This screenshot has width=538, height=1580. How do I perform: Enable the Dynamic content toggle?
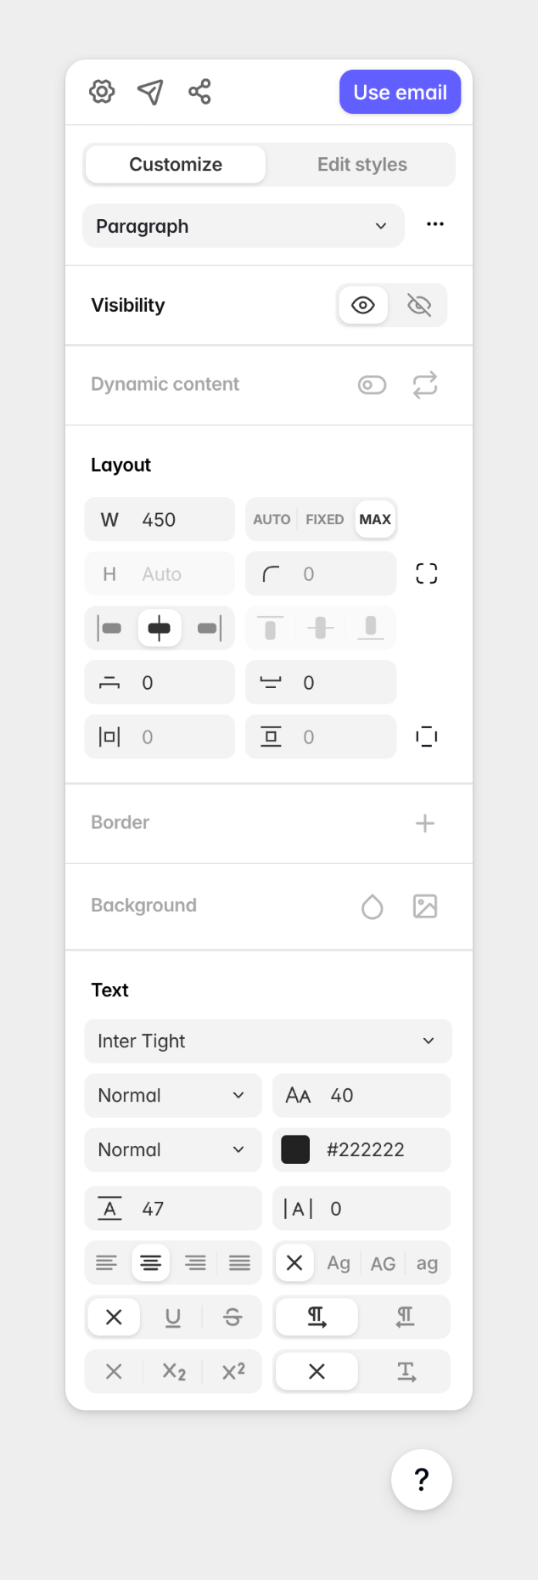[372, 385]
